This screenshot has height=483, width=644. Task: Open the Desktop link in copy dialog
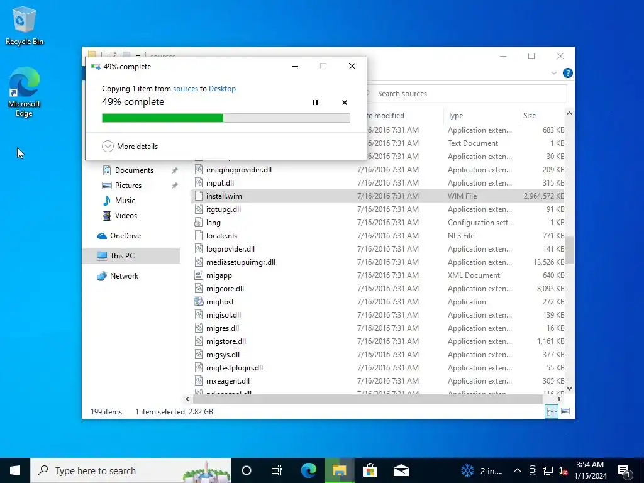tap(222, 89)
